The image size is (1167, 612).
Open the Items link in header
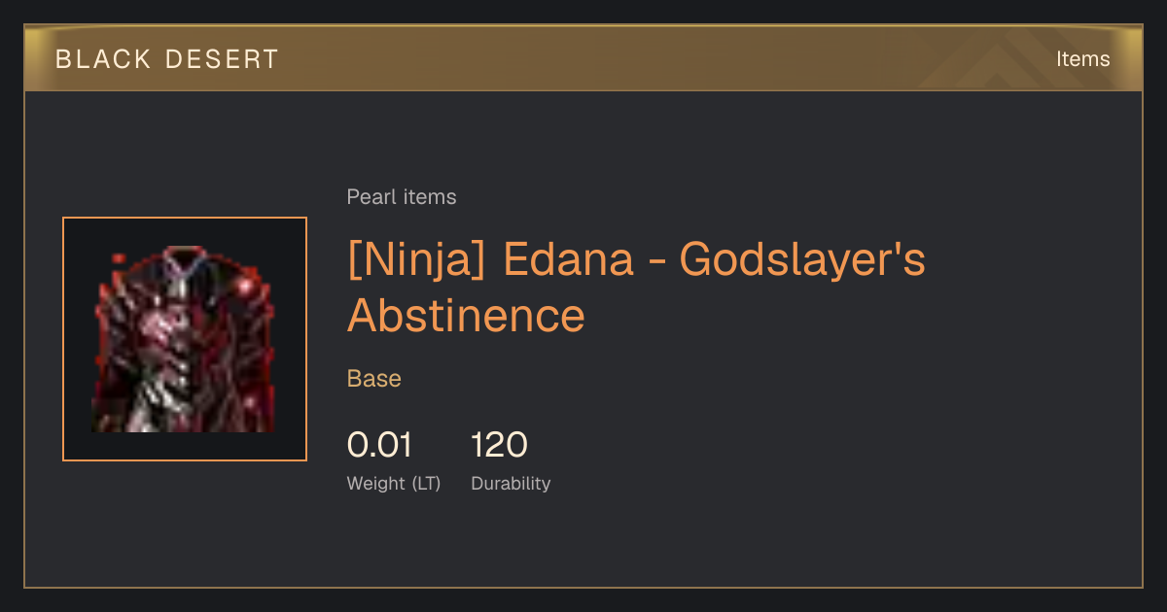coord(1082,59)
